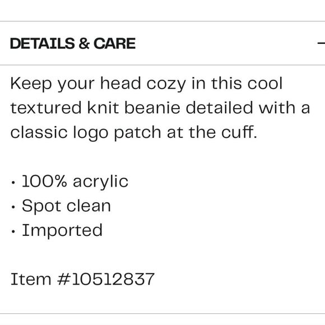This screenshot has height=325, width=325.
Task: Click the bullet dot before "Imported"
Action: pos(13,231)
